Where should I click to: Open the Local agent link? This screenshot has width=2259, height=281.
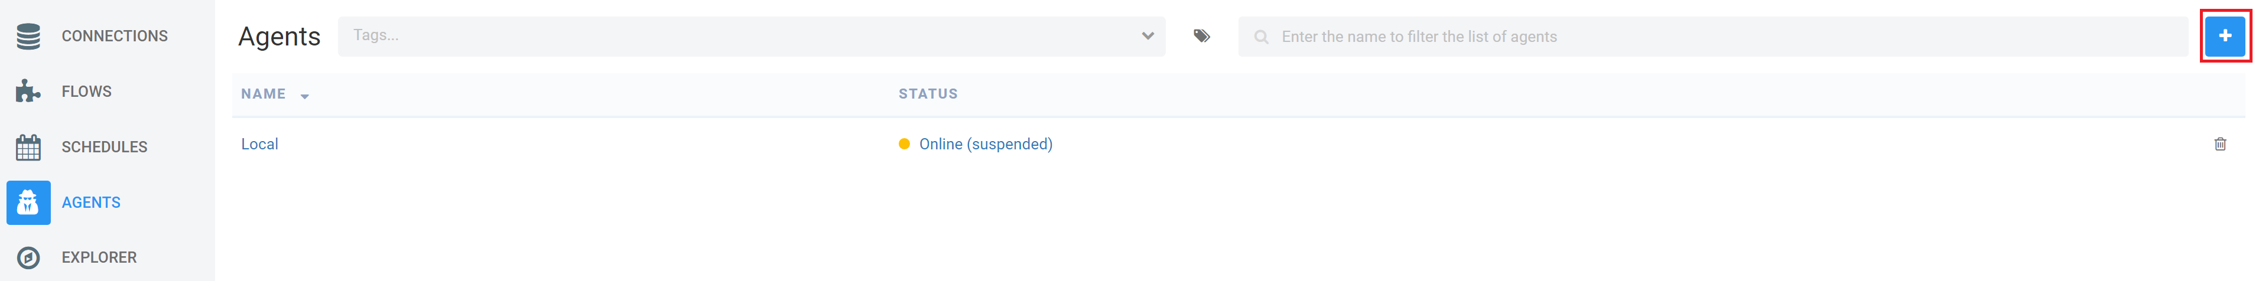[x=259, y=145]
